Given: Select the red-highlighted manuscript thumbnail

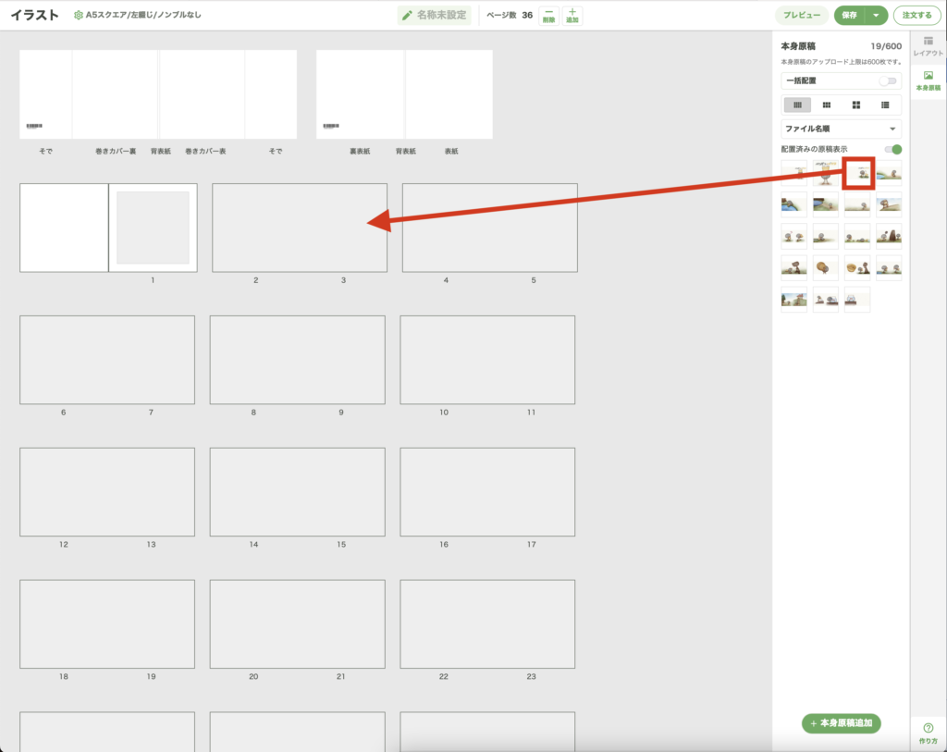Looking at the screenshot, I should tap(859, 173).
